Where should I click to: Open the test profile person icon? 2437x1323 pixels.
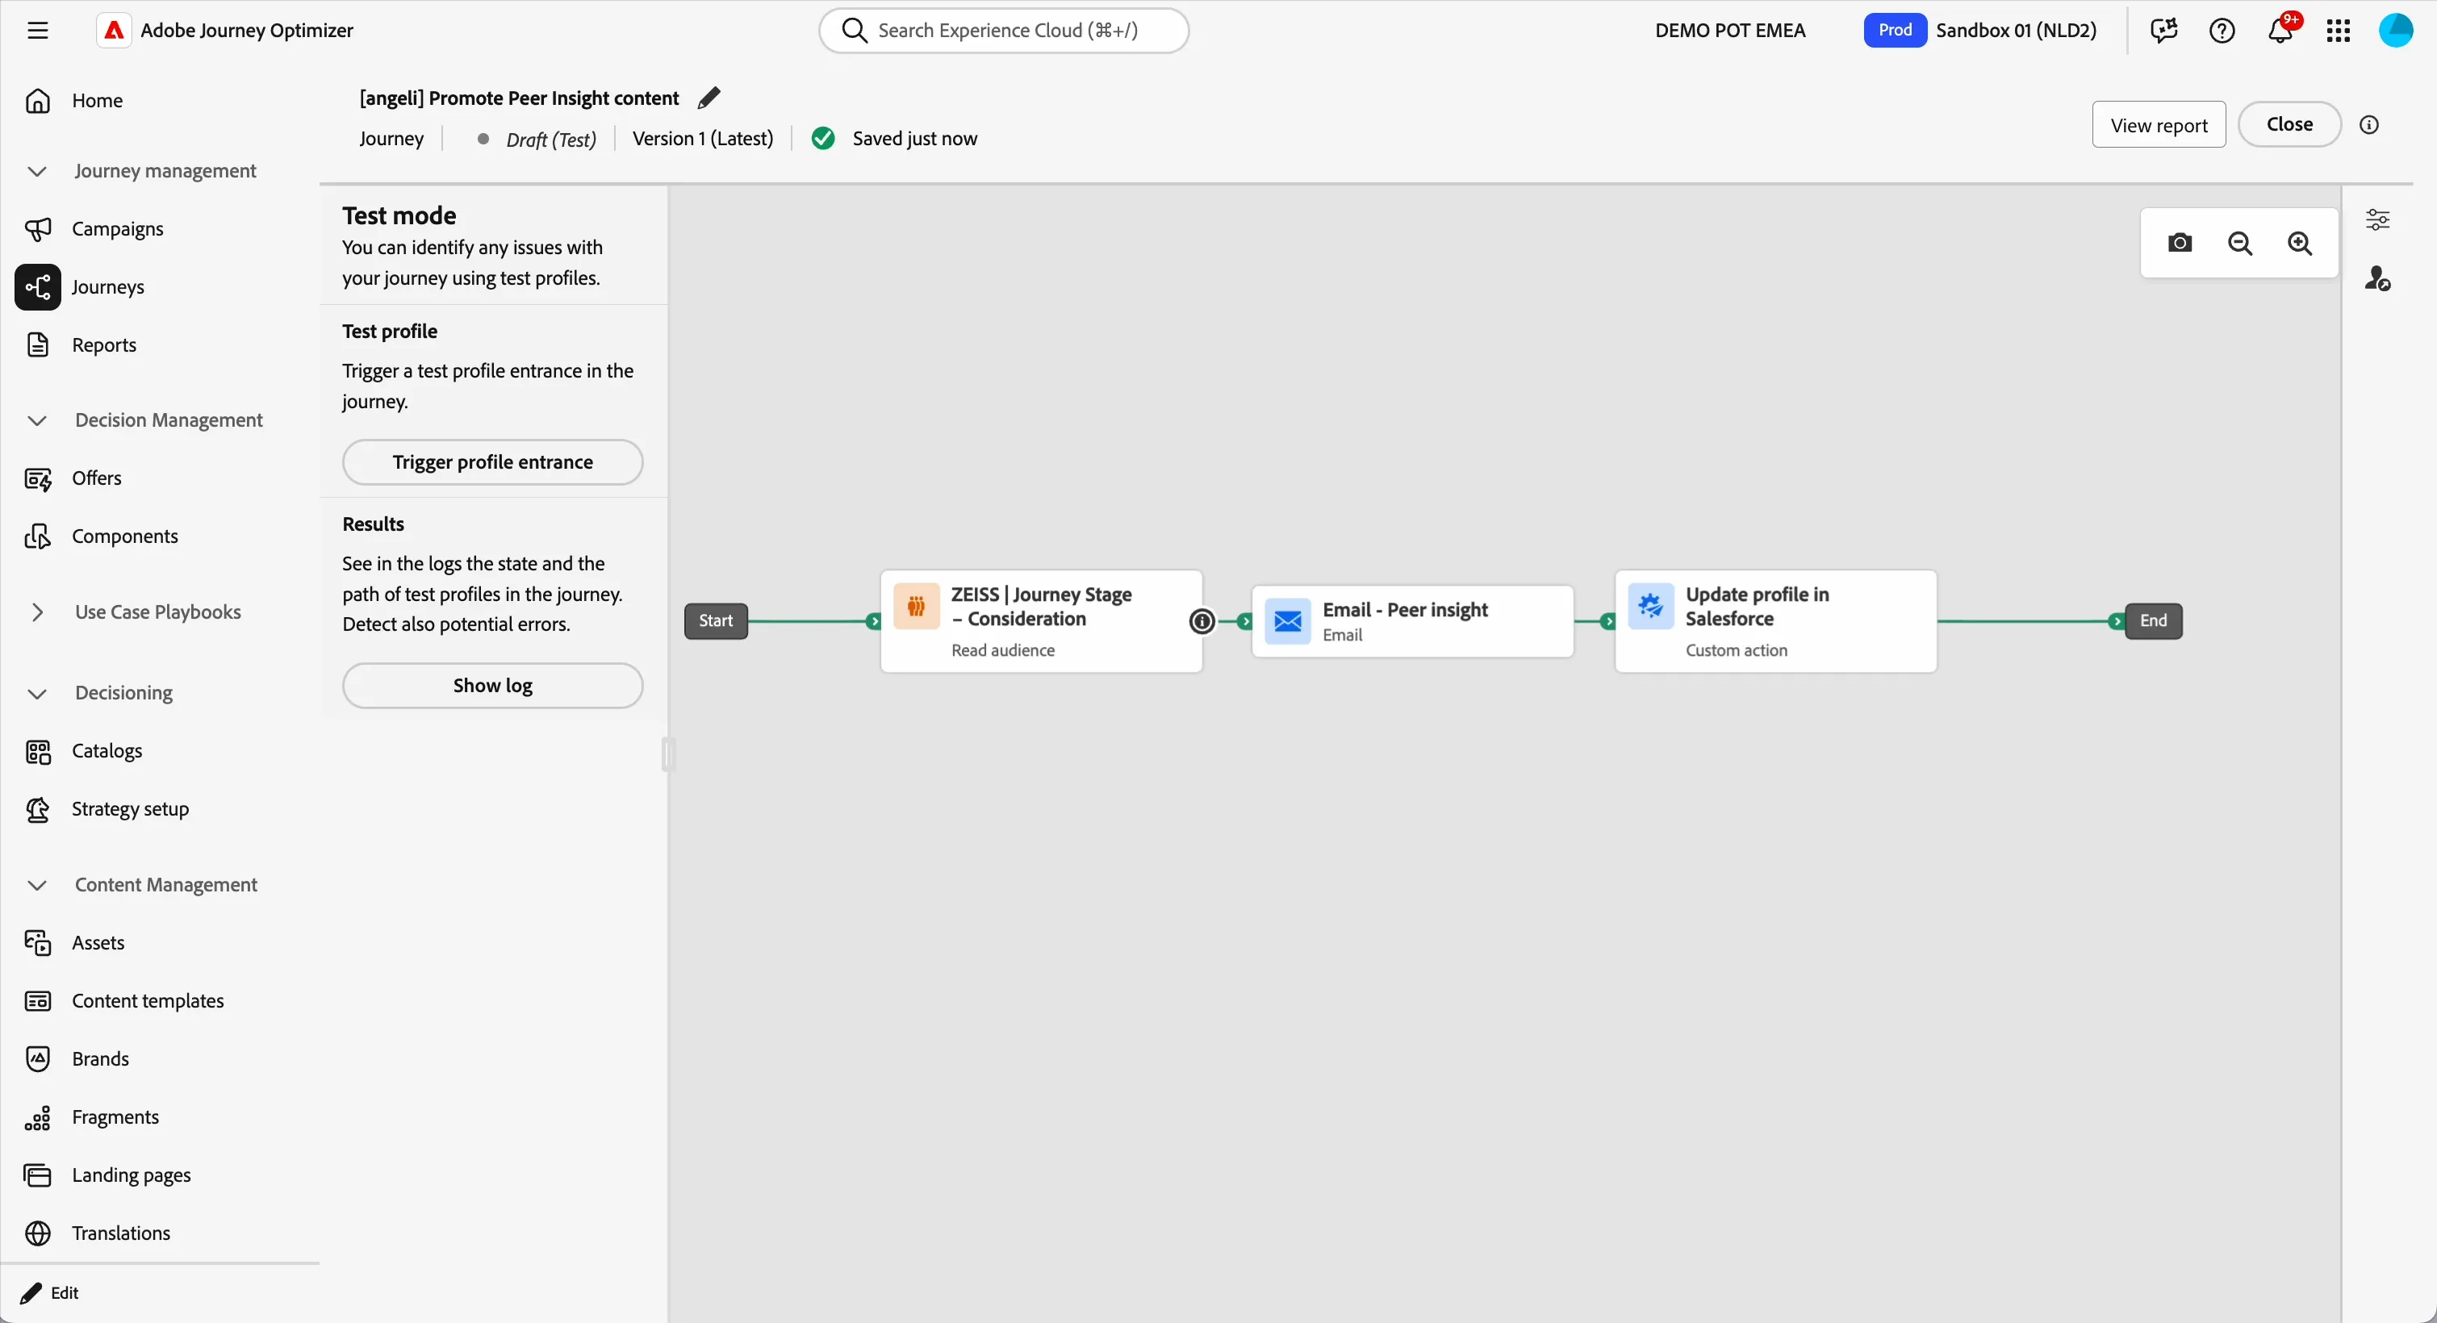point(2378,278)
